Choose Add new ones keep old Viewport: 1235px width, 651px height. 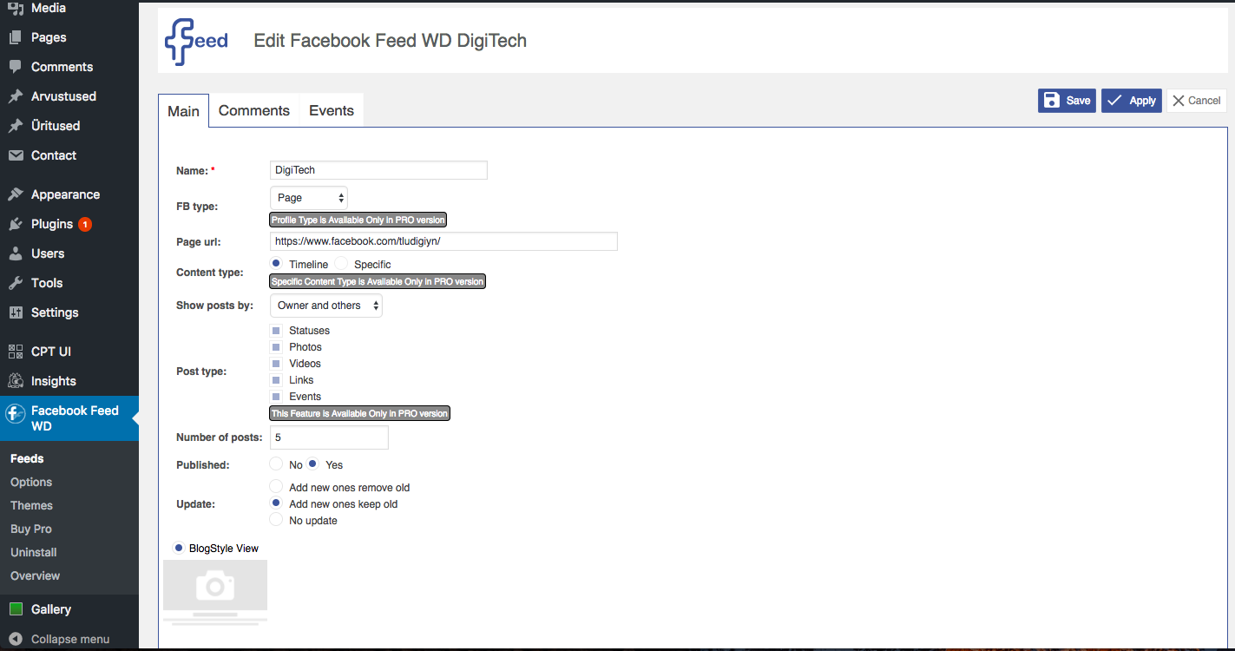(276, 503)
